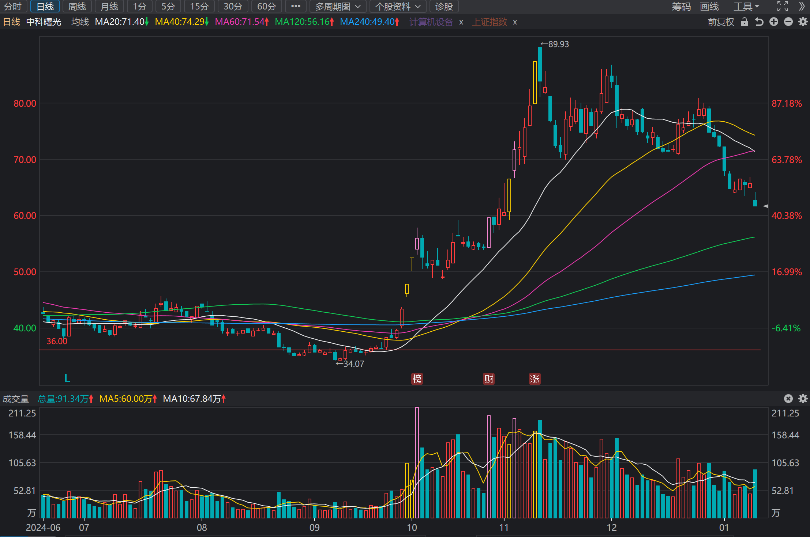
Task: Enter fullscreen using the expand icon
Action: click(x=783, y=7)
